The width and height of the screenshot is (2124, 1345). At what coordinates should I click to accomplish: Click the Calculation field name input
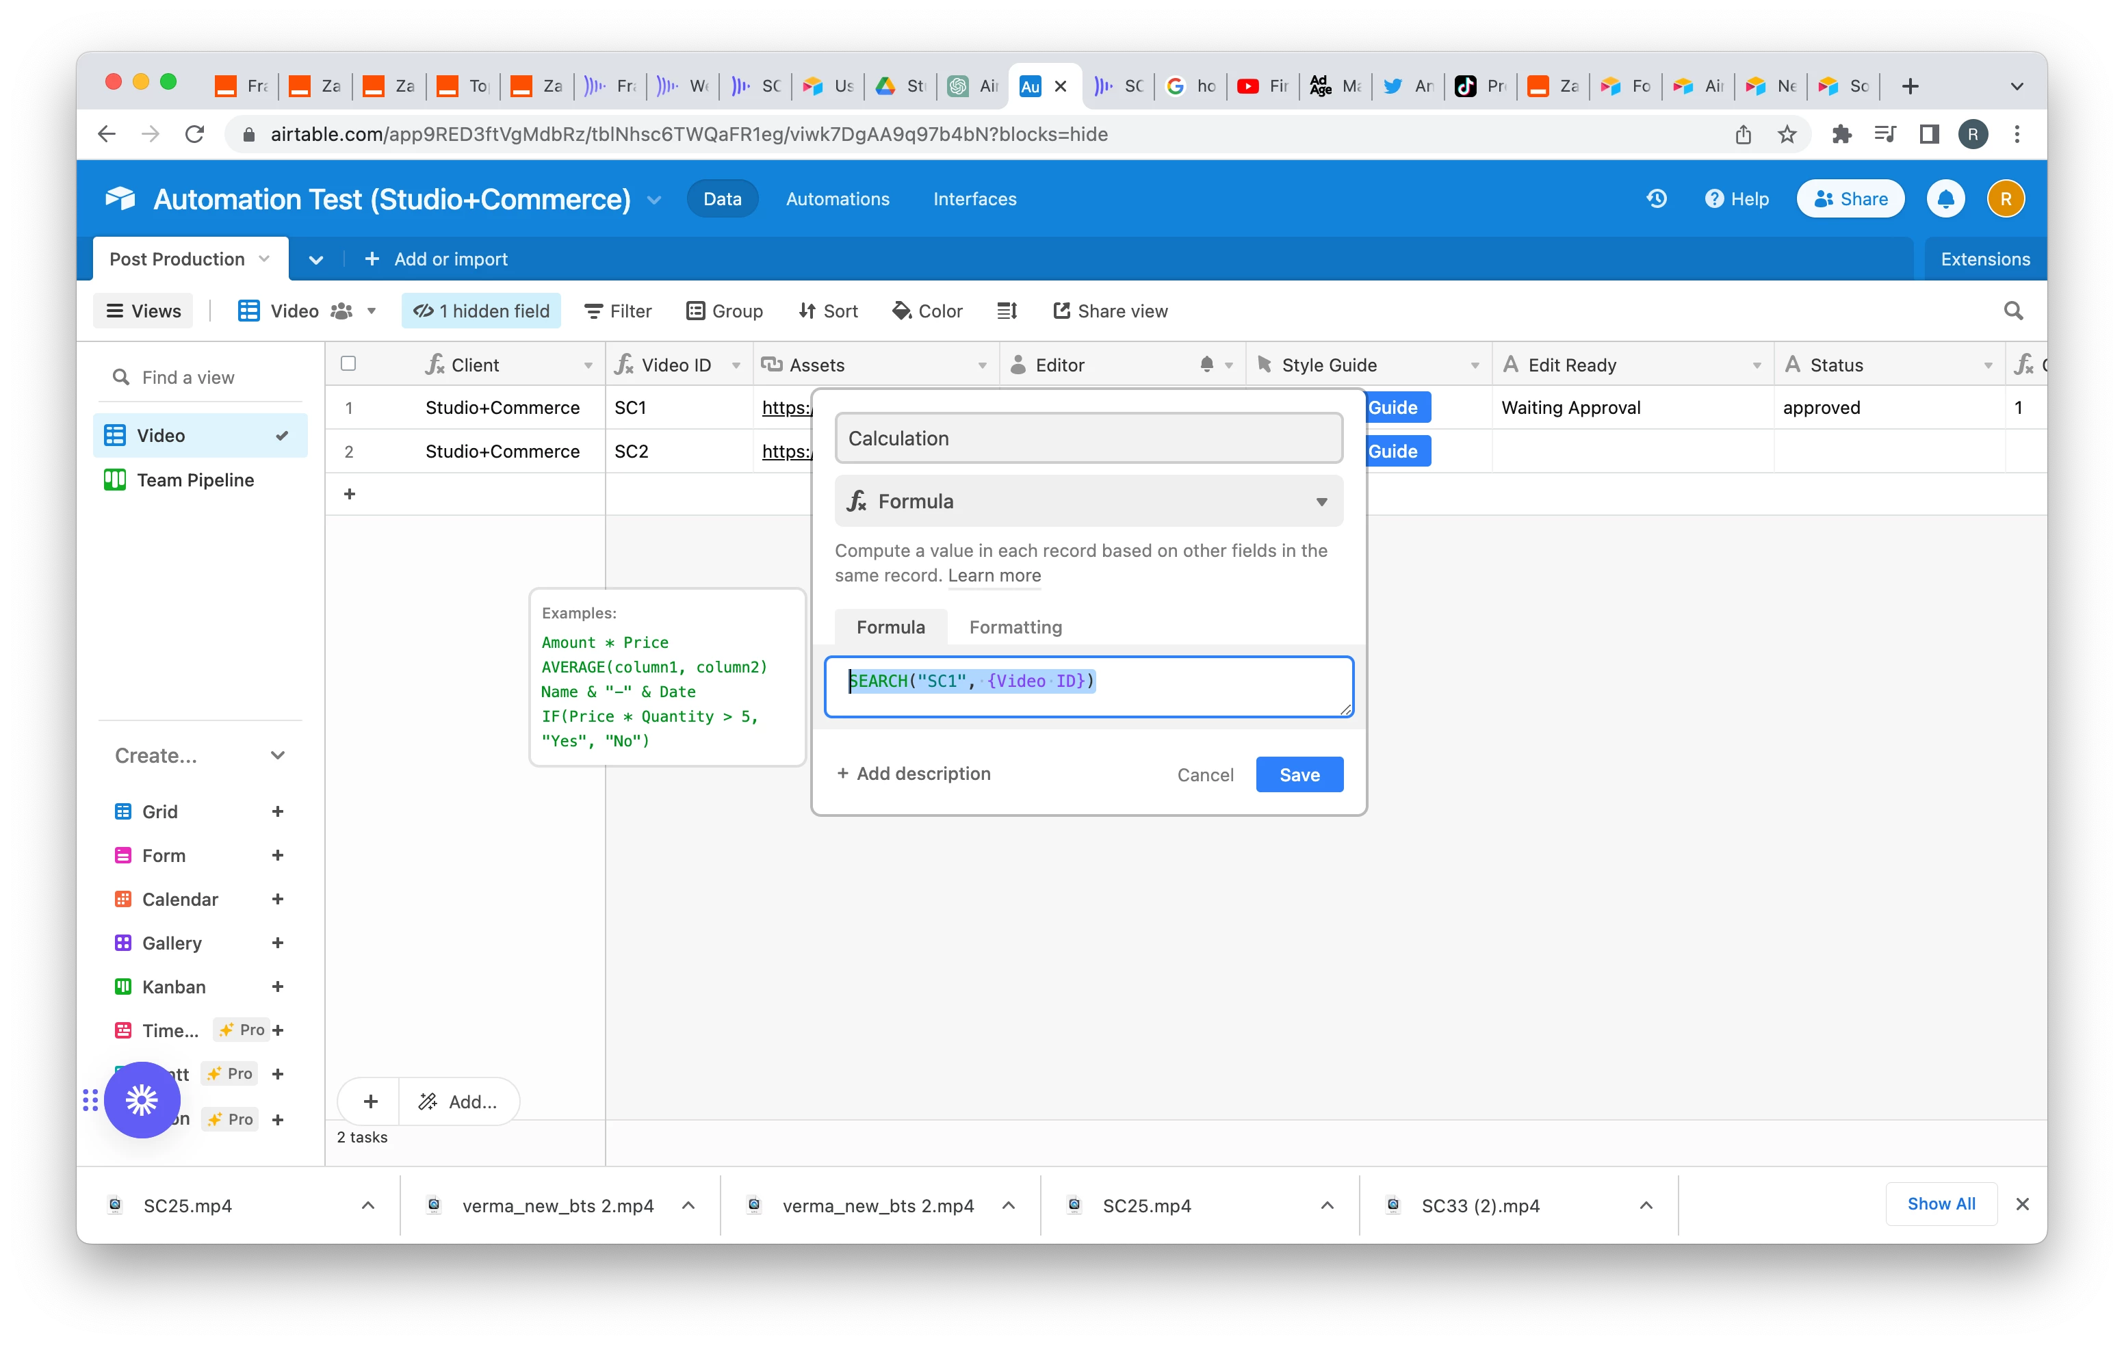click(x=1087, y=439)
